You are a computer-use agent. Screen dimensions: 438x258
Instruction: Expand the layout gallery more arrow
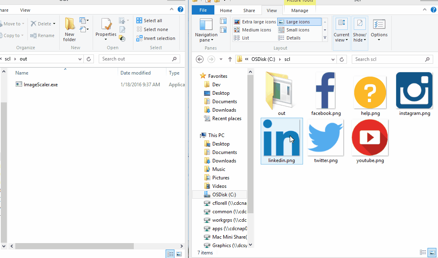click(325, 38)
